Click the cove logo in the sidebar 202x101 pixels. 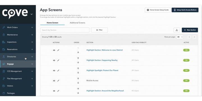tap(15, 14)
